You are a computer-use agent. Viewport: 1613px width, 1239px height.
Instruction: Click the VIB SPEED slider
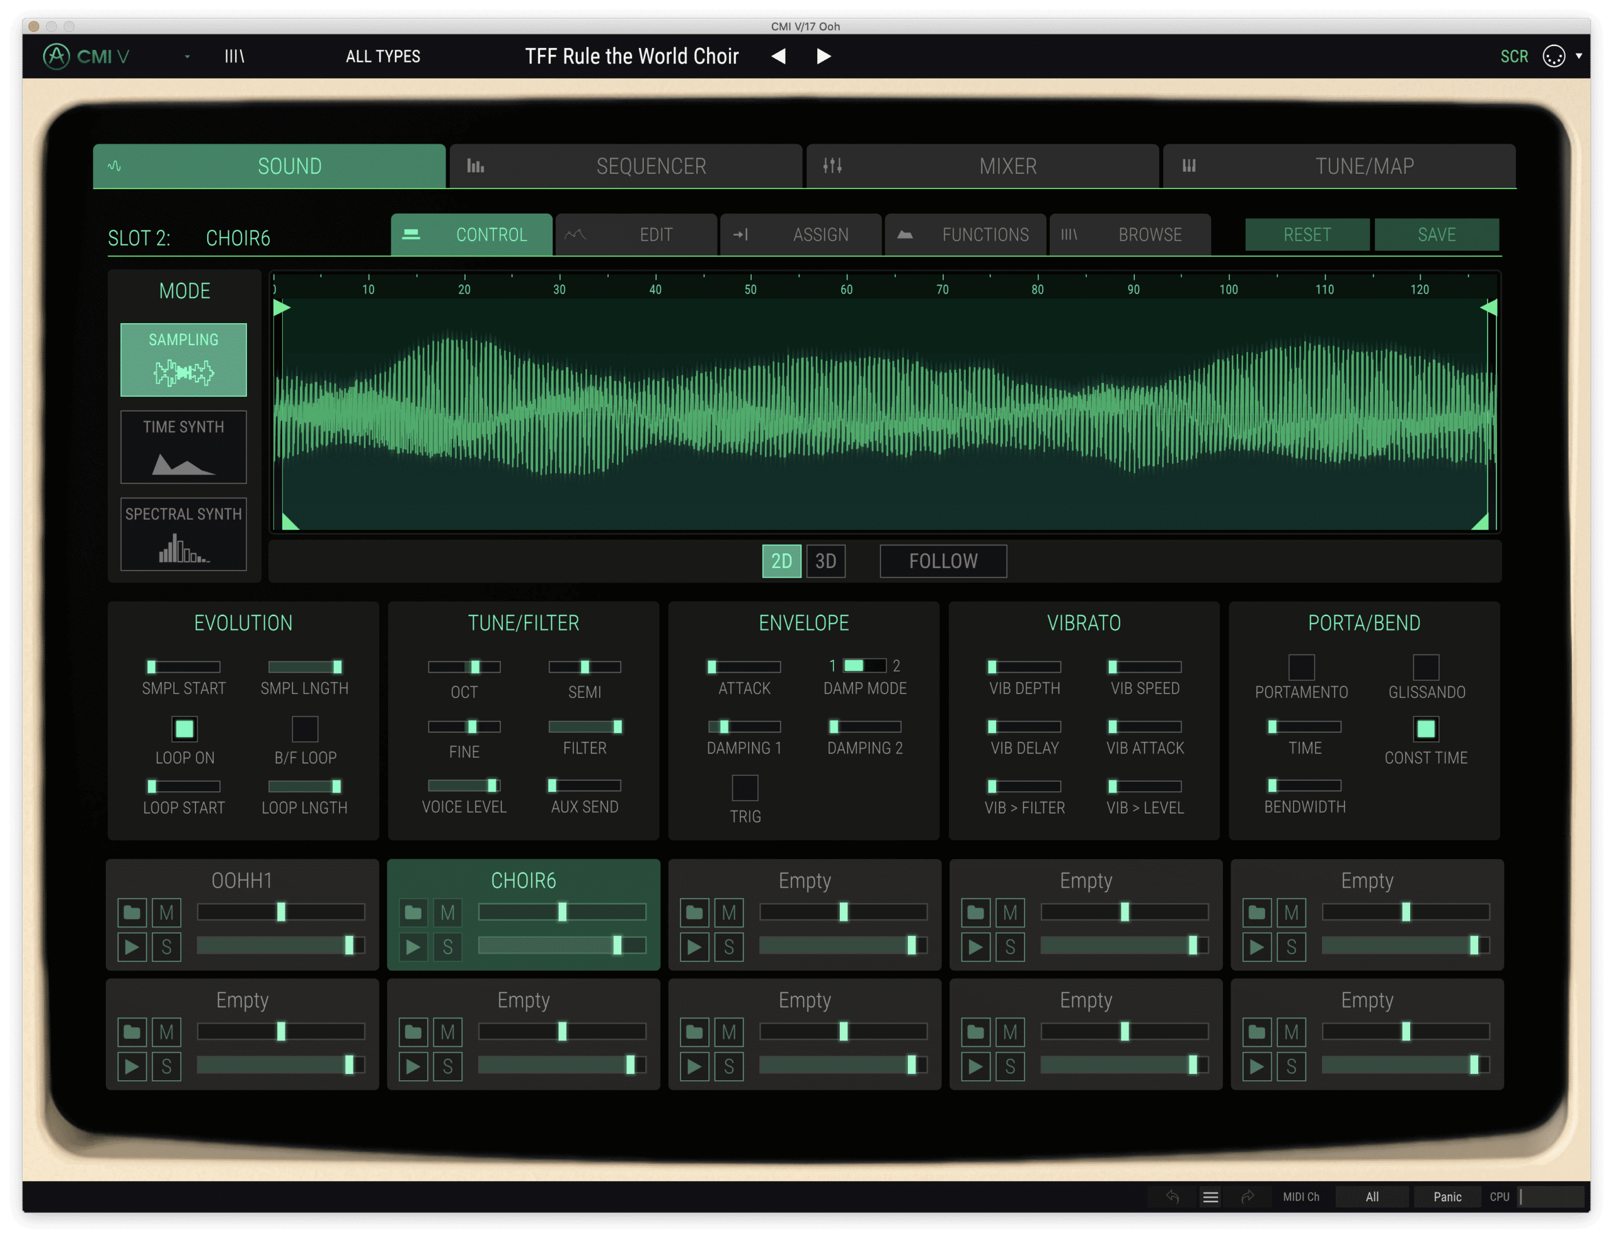pos(1145,666)
